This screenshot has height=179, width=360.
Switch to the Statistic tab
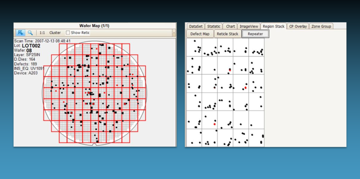coord(214,26)
